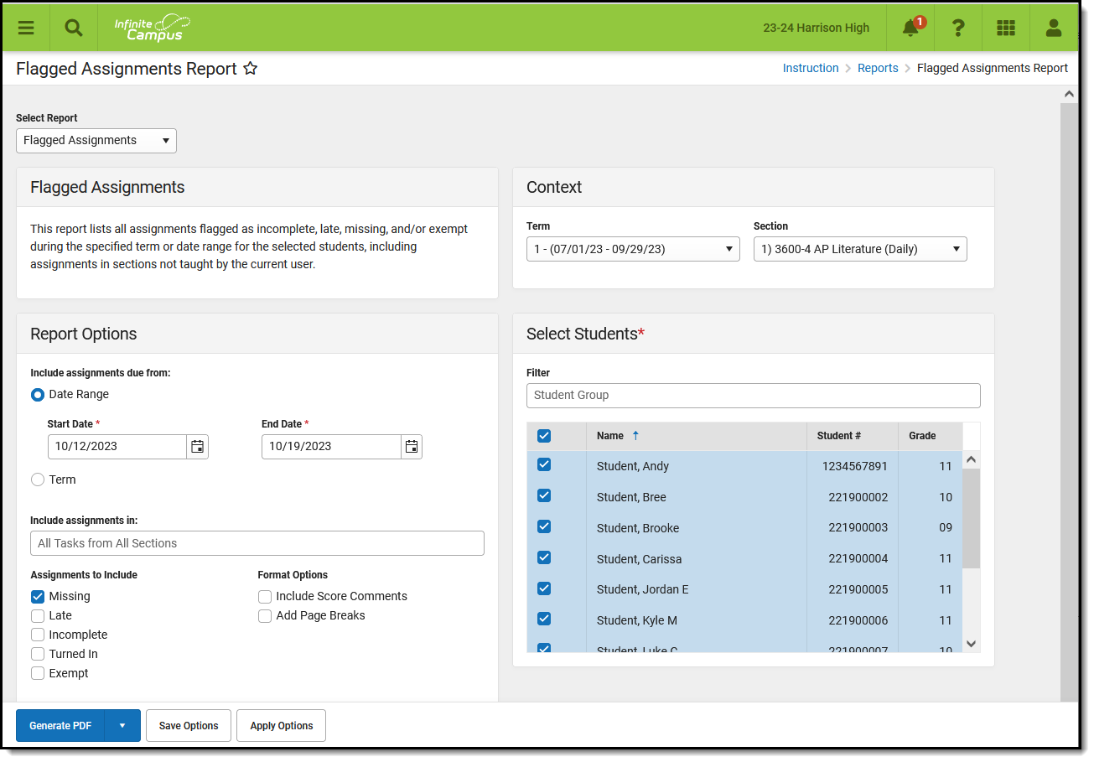Click the Student Group filter field
The width and height of the screenshot is (1094, 762).
point(753,395)
